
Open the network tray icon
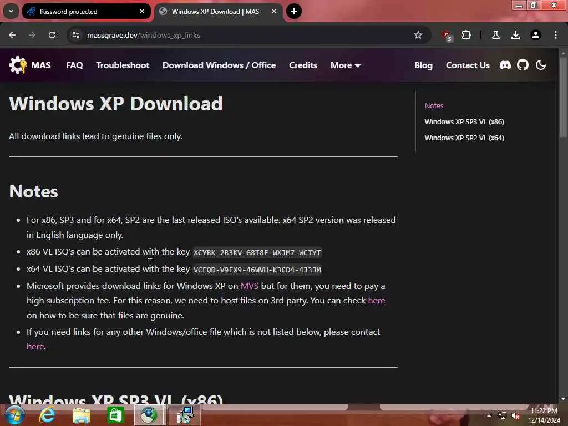pos(503,415)
